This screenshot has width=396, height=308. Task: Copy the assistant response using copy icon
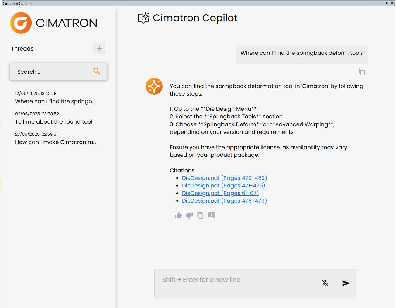click(200, 215)
